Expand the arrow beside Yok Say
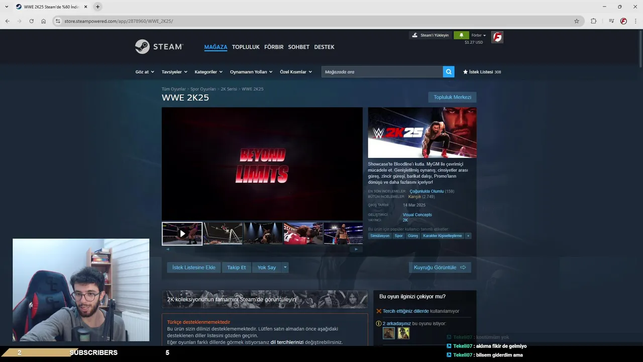 [x=285, y=267]
